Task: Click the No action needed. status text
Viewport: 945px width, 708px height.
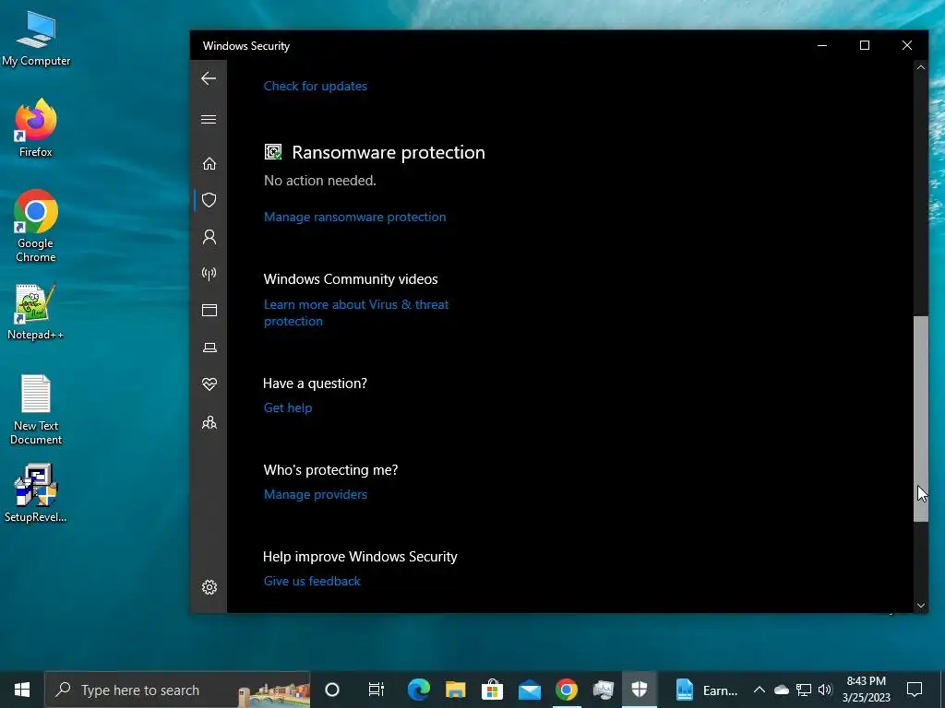Action: (320, 181)
